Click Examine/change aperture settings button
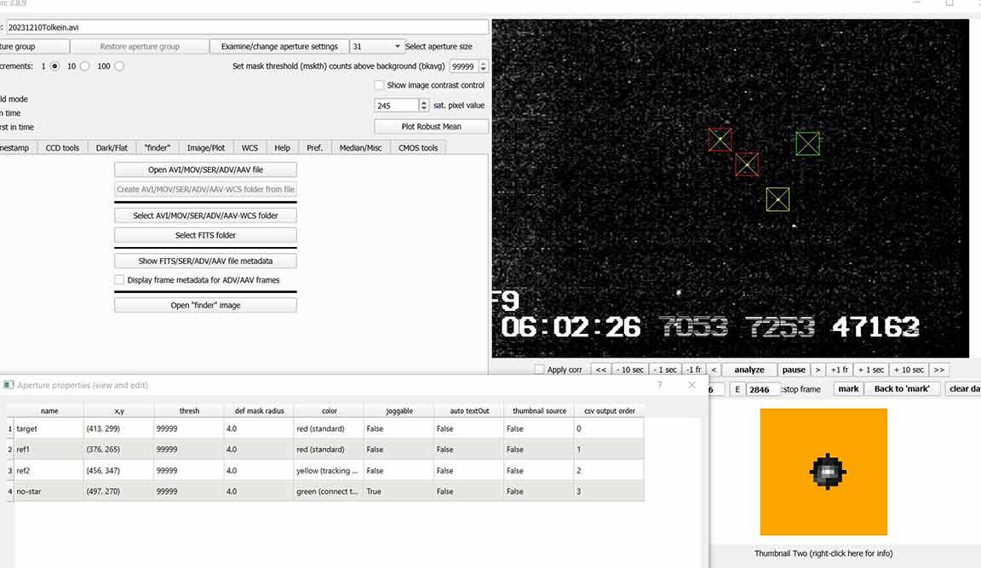The height and width of the screenshot is (568, 981). tap(279, 46)
